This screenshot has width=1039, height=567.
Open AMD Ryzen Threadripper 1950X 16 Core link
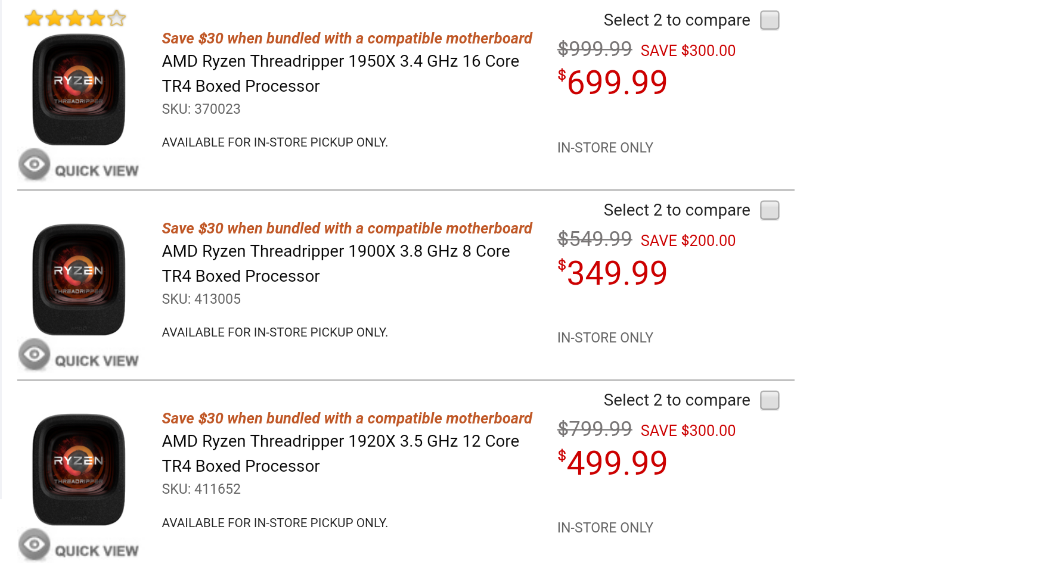pos(340,74)
